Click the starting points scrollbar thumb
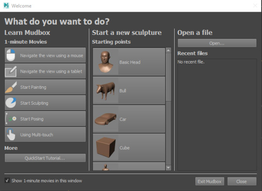Viewport: 262px width, 191px height. click(x=168, y=77)
